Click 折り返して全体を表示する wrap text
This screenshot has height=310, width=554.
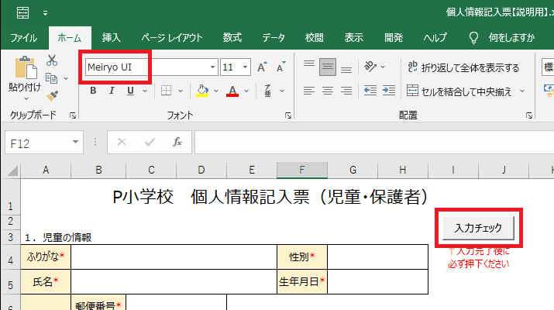(463, 67)
